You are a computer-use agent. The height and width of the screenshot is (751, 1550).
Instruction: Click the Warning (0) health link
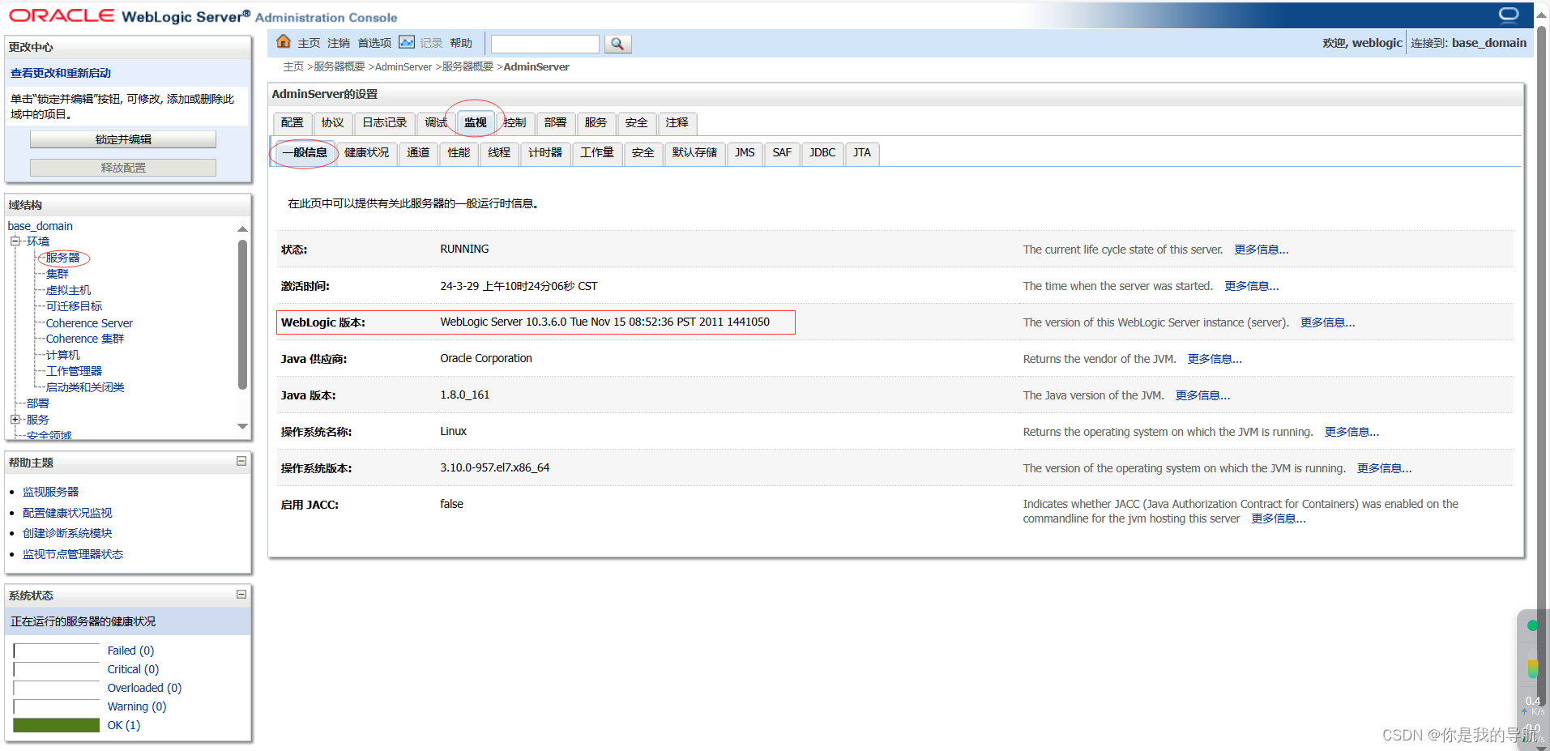(137, 706)
